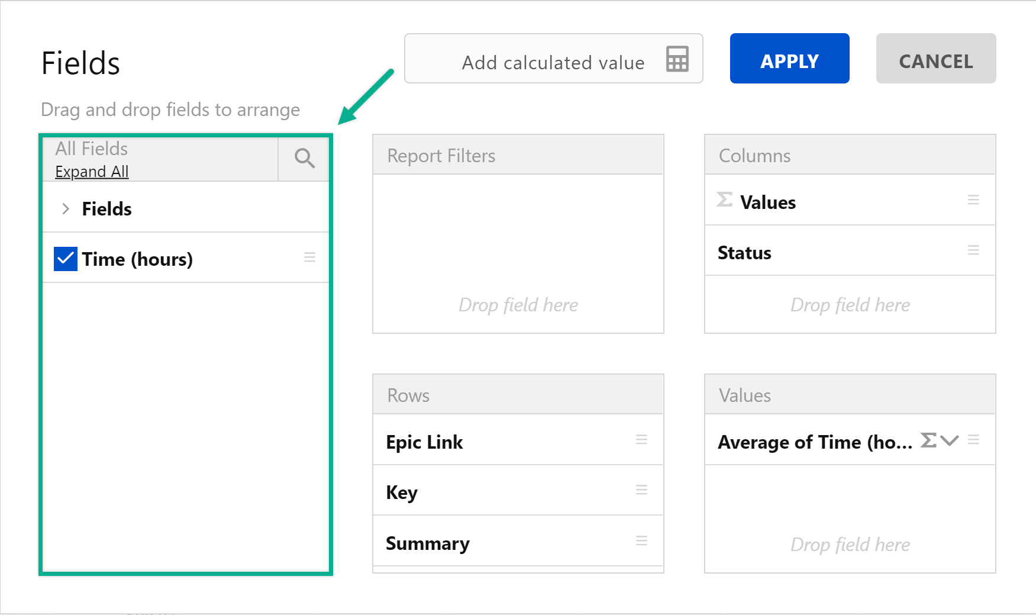Expand the Fields tree node
The width and height of the screenshot is (1036, 615).
point(66,209)
